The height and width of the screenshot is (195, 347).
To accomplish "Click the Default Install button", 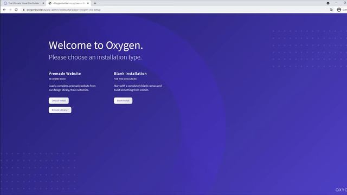I will (x=59, y=101).
